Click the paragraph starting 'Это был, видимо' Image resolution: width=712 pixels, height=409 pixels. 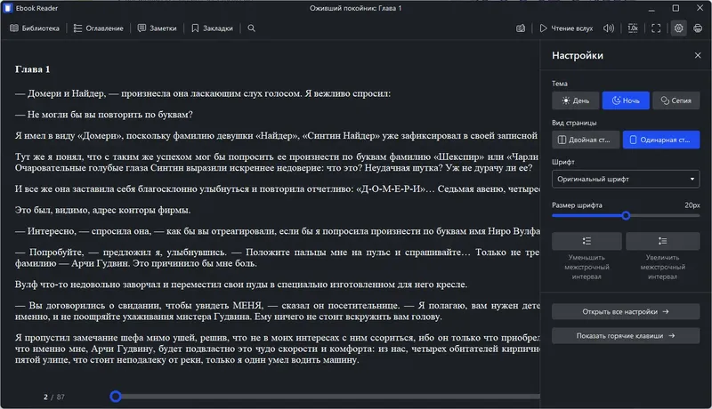102,210
